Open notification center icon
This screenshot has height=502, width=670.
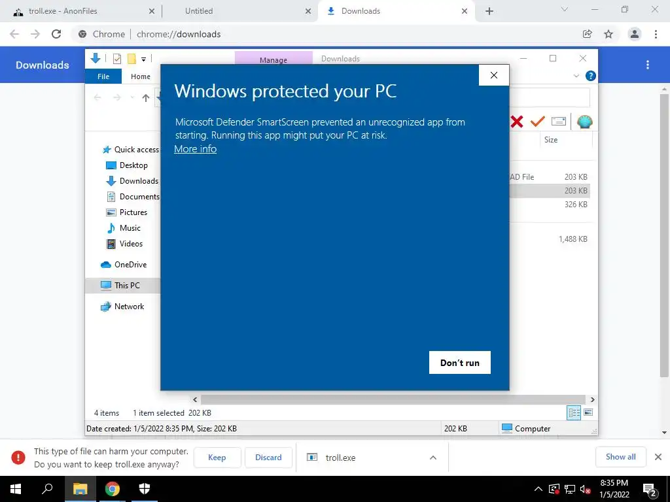tap(650, 490)
